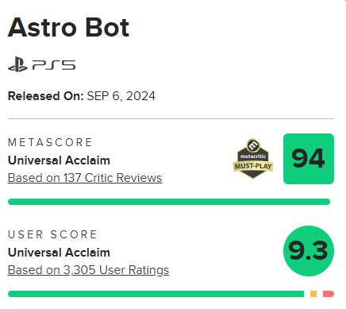Click the green positive user ratings bar
Image resolution: width=346 pixels, height=309 pixels.
(x=156, y=294)
